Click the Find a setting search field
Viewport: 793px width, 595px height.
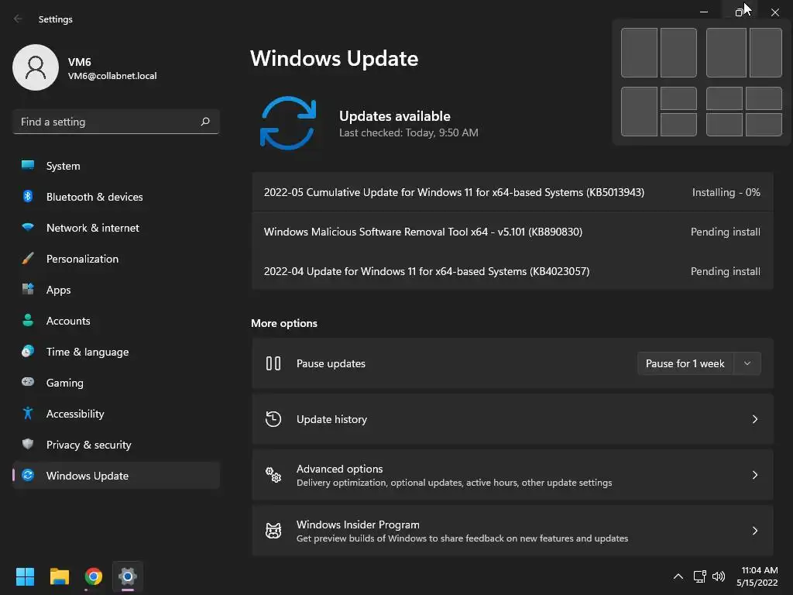(x=116, y=122)
